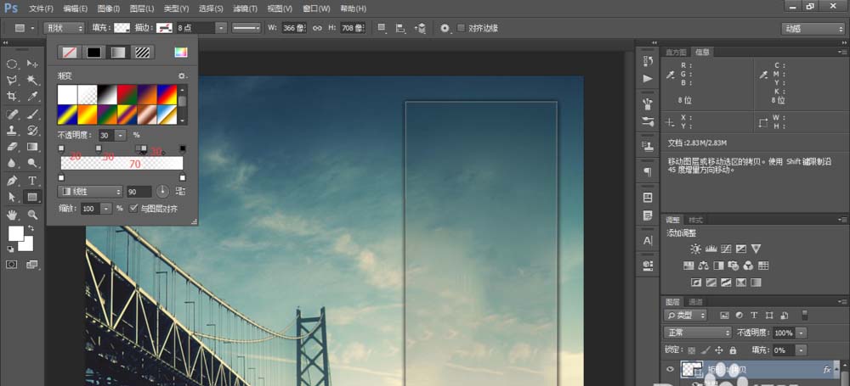
Task: Select the Eraser tool
Action: click(12, 147)
